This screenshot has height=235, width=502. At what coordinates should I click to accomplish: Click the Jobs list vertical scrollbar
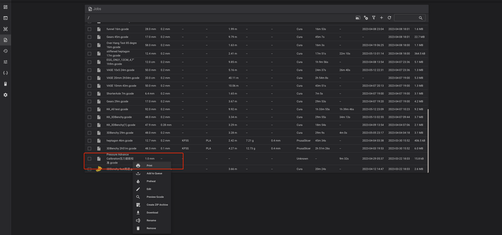[427, 141]
